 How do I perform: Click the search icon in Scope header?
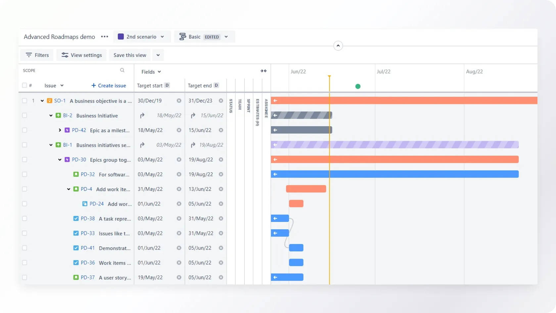click(x=122, y=70)
